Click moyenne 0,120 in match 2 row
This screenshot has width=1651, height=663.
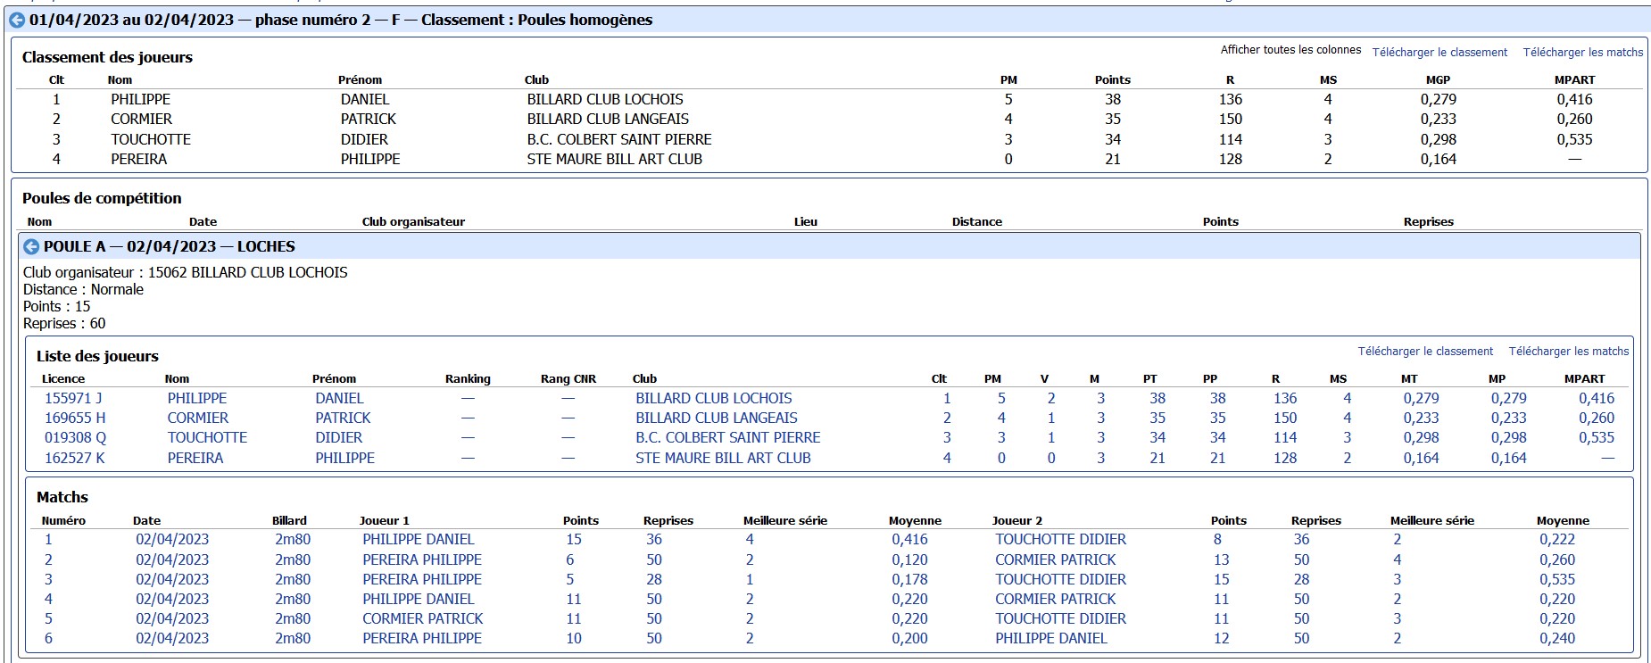point(909,559)
